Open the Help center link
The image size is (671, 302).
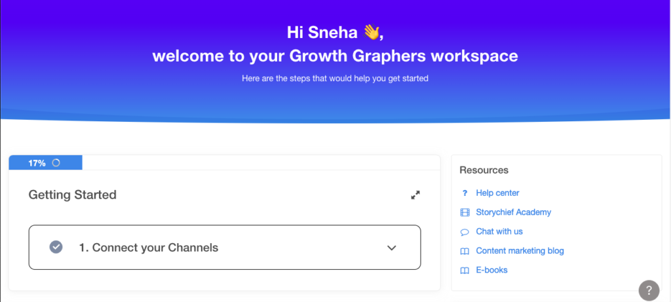(497, 193)
